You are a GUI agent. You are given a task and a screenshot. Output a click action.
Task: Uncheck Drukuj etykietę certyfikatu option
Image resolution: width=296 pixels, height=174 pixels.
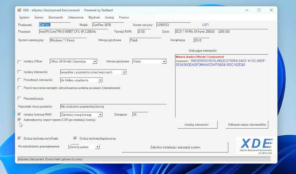[x=20, y=138]
